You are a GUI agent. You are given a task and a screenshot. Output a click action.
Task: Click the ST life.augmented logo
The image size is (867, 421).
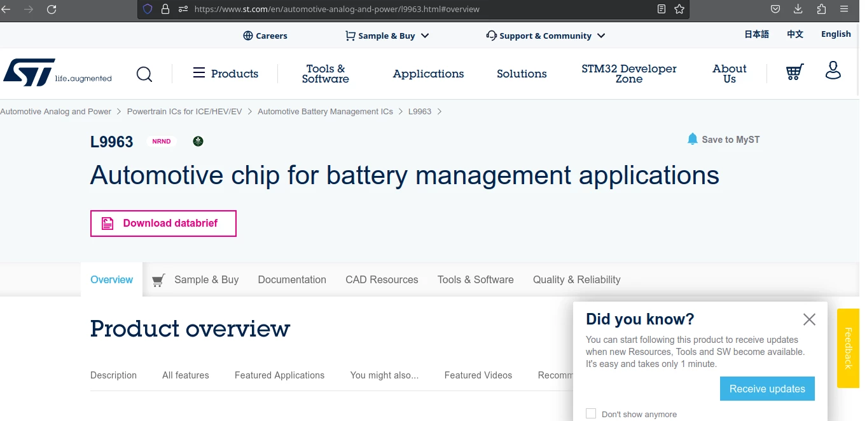coord(57,73)
